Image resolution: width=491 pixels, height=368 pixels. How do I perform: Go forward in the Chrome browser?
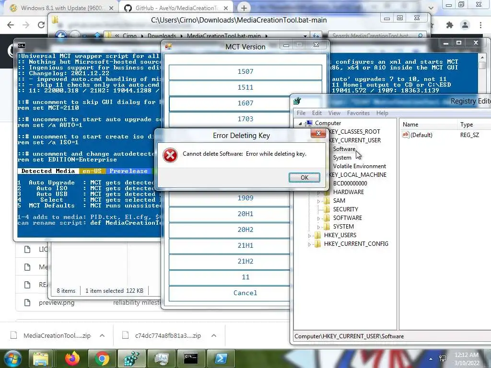click(x=26, y=25)
